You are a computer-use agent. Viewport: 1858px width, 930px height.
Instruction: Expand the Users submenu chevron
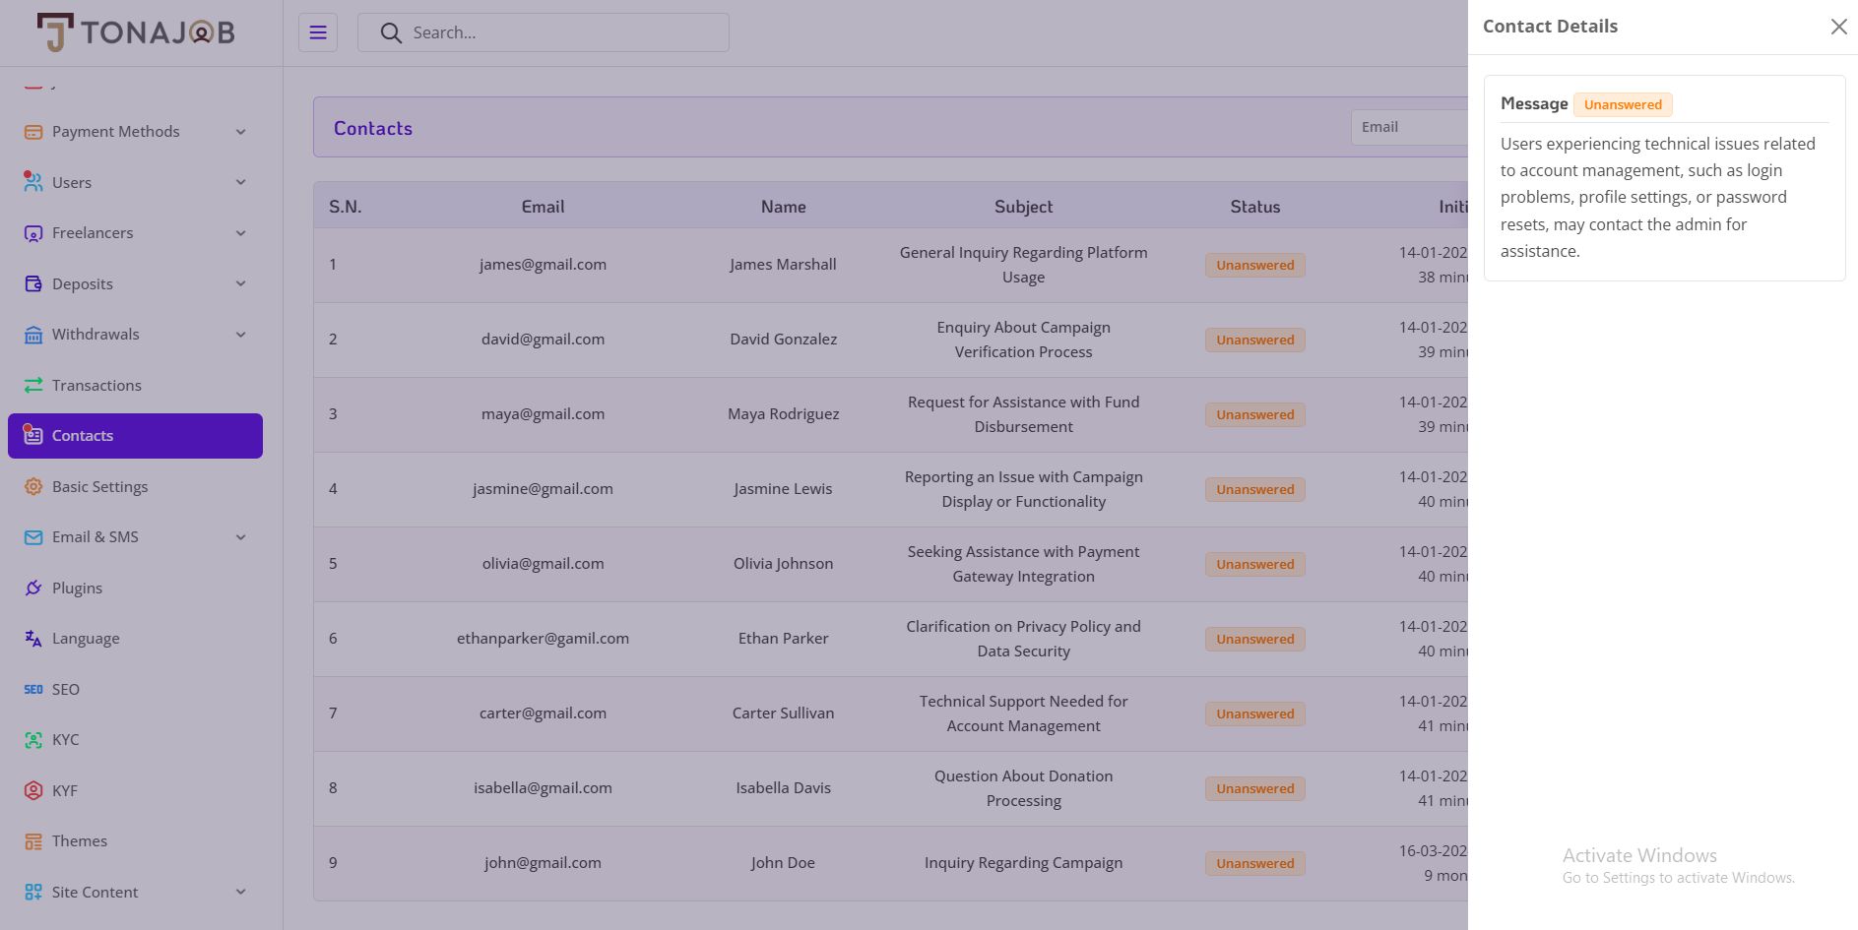point(241,182)
